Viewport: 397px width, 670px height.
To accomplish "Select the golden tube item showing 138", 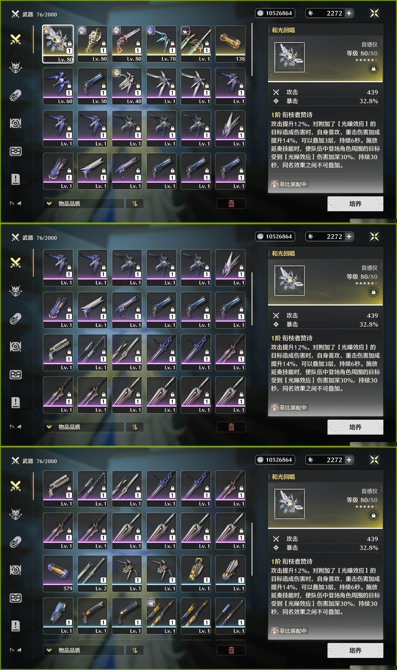I will click(x=230, y=44).
